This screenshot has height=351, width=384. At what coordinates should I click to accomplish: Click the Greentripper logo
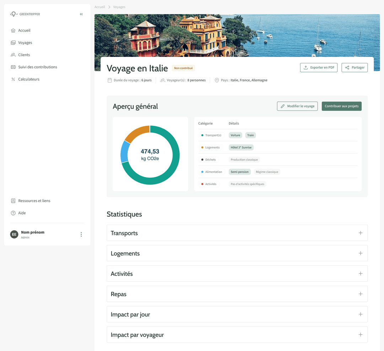pyautogui.click(x=25, y=14)
